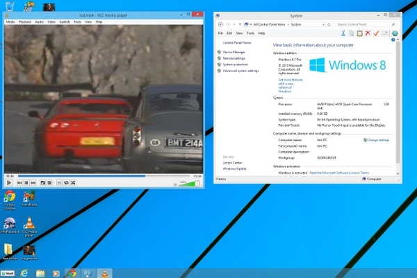Viewport: 417px width, 278px height.
Task: Stop playback in VLC
Action: point(26,183)
